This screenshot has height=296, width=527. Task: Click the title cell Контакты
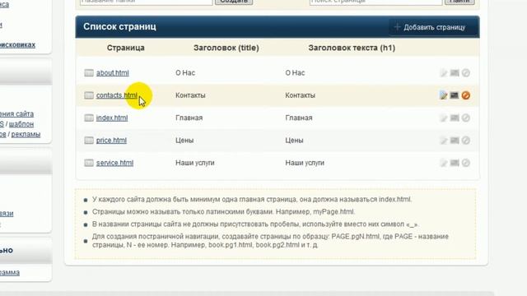pyautogui.click(x=190, y=95)
